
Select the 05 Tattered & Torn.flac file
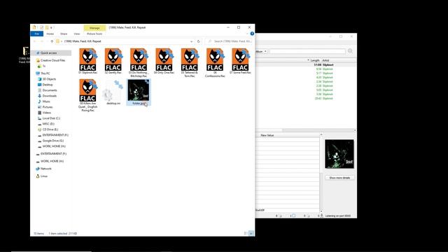(190, 63)
